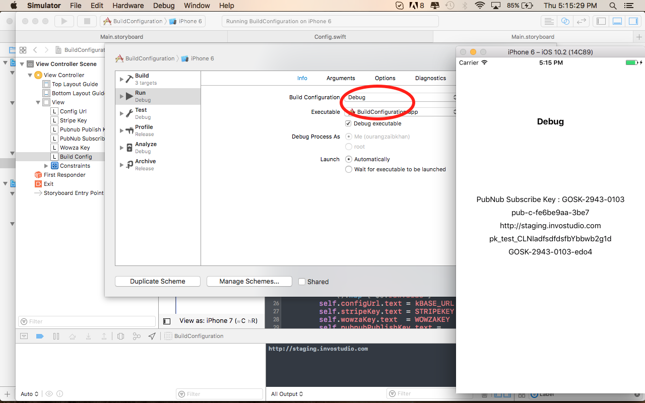Switch to the Diagnostics tab
The height and width of the screenshot is (403, 645).
point(430,78)
